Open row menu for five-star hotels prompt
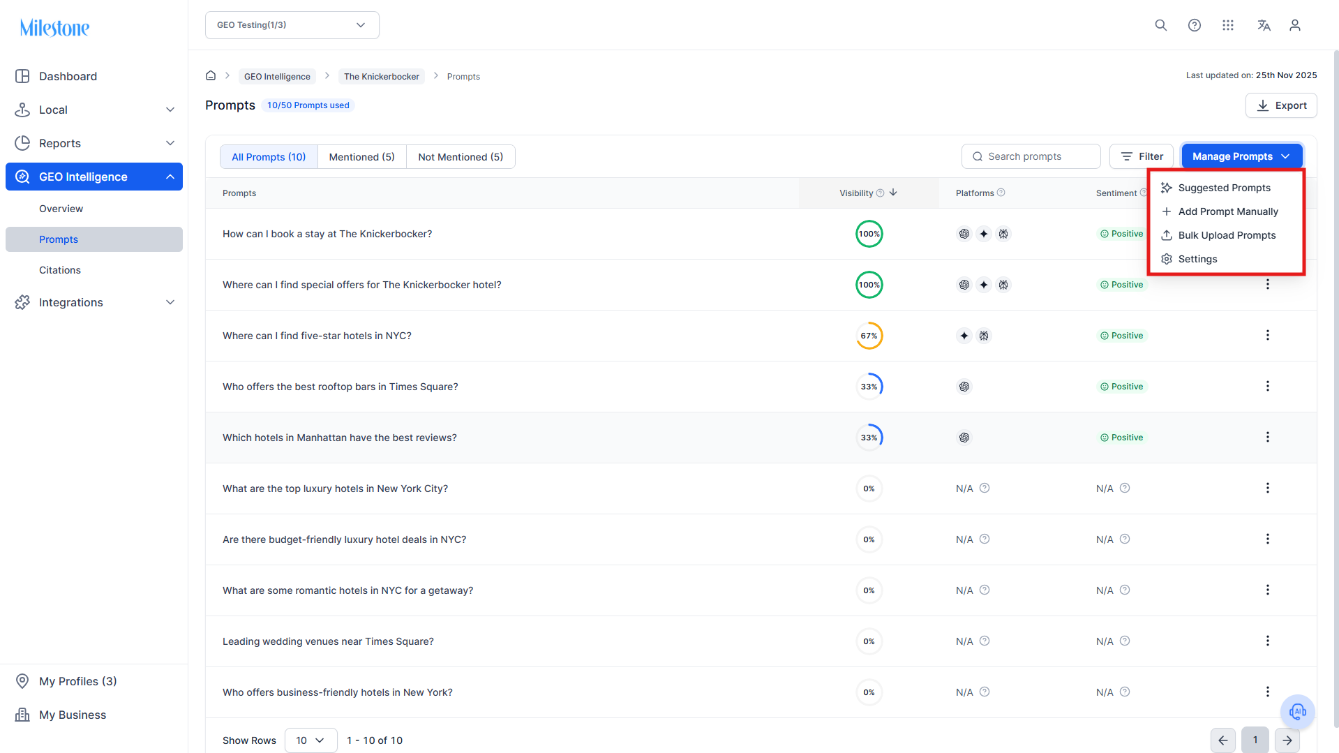Screen dimensions: 1339x753 click(1268, 336)
